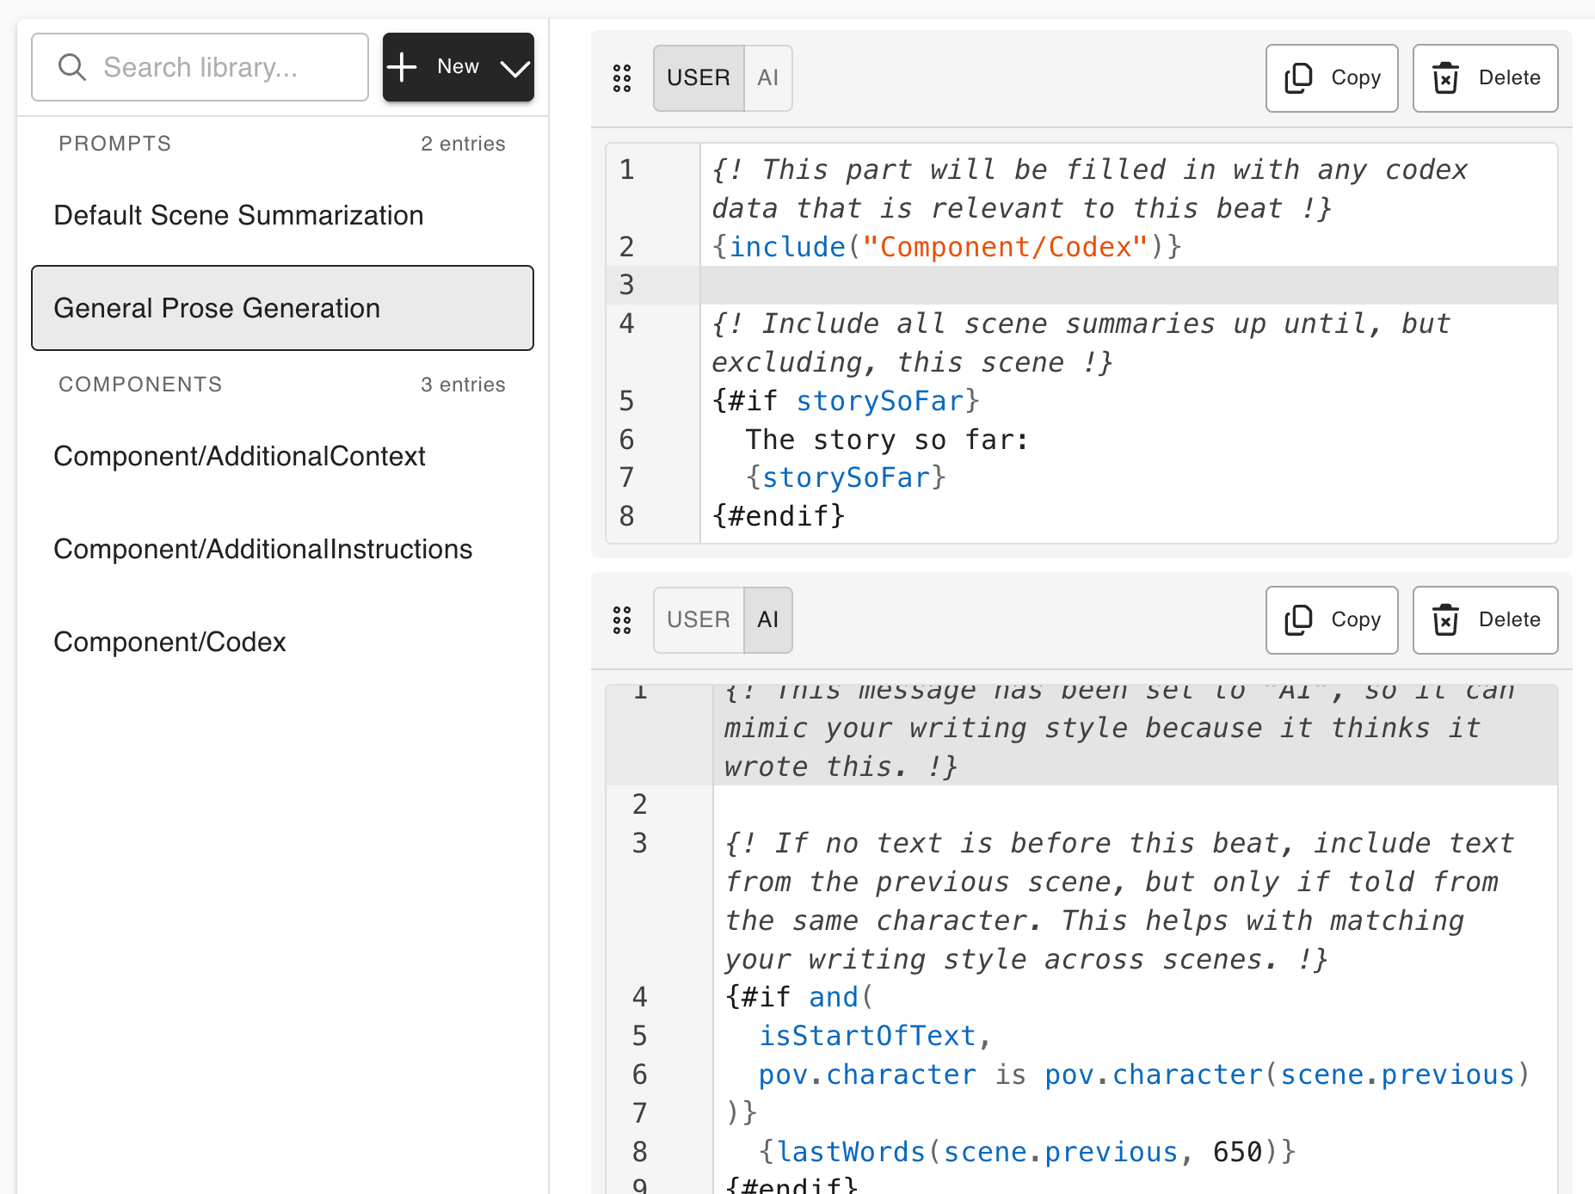Screen dimensions: 1595x1194
Task: Open the Default Scene Summarization prompt
Action: pos(238,215)
